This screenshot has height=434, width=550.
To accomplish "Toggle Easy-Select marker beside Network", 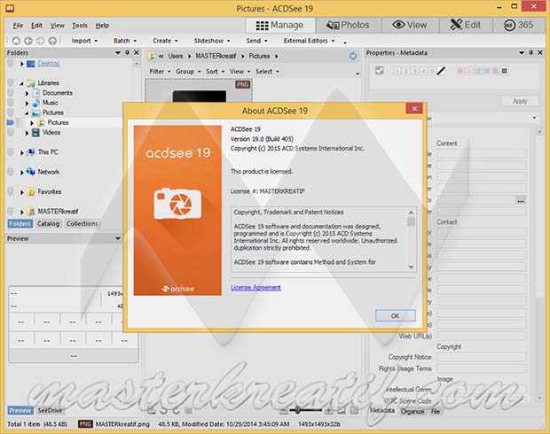I will pos(11,172).
